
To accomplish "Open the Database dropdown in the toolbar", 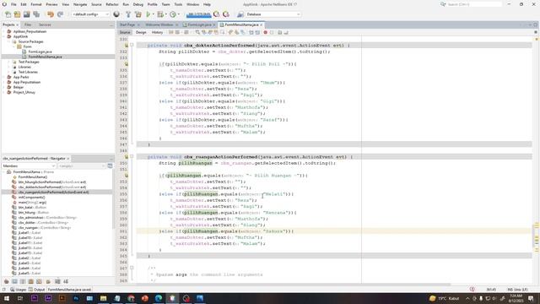I will coord(273,14).
